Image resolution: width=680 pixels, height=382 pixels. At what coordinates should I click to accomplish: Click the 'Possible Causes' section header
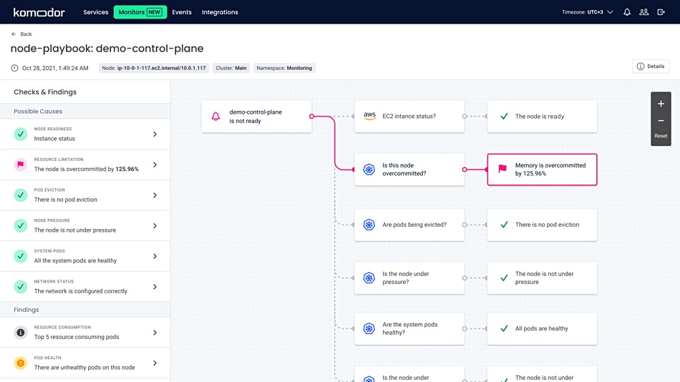[85, 111]
